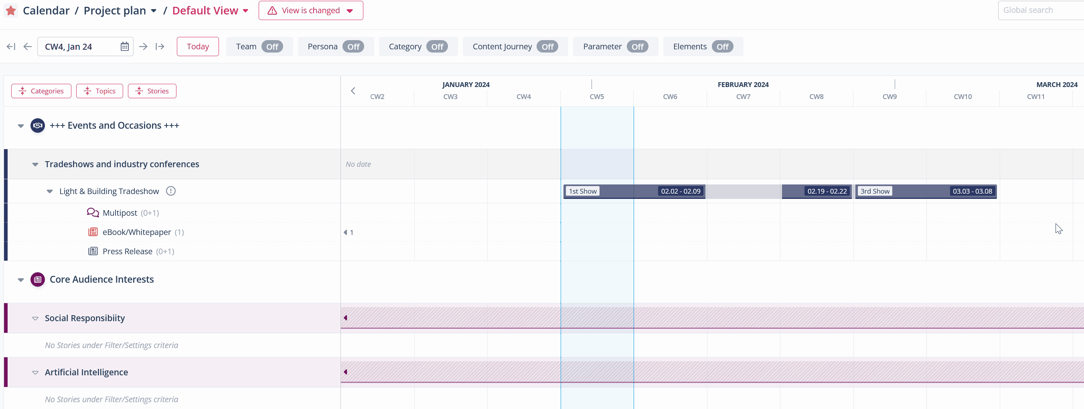Select the 1st Show timeline bar
1084x409 pixels.
click(x=634, y=191)
